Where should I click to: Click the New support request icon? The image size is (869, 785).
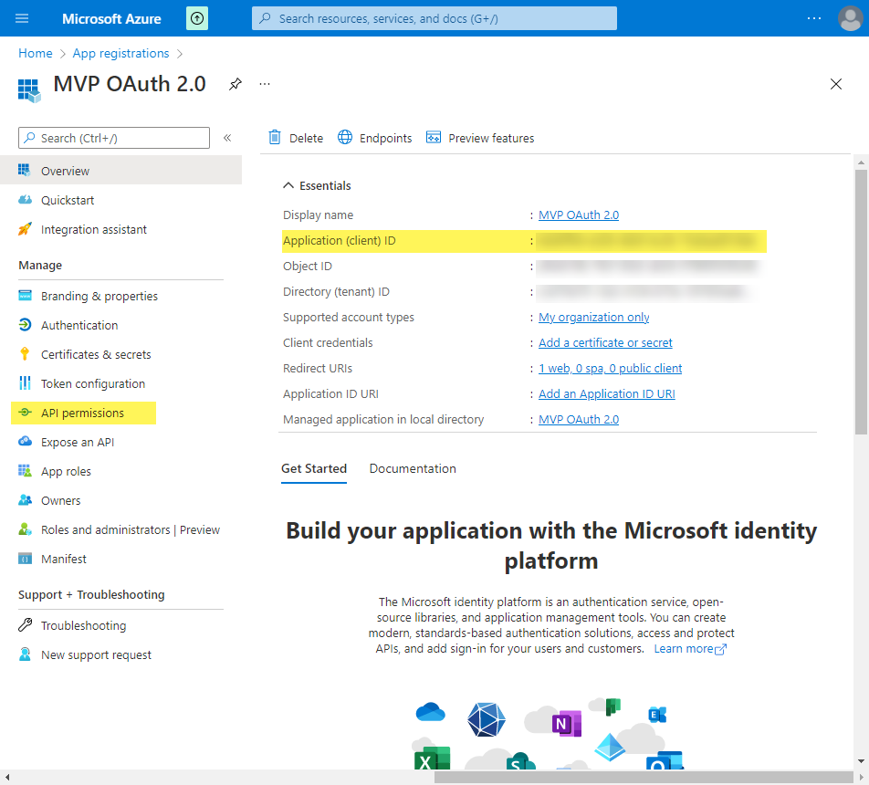pyautogui.click(x=25, y=654)
